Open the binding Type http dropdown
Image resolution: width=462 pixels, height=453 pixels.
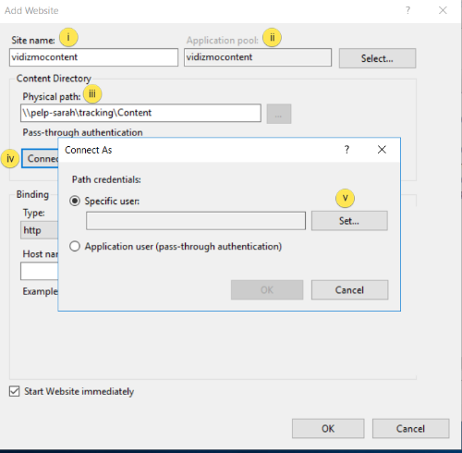click(39, 230)
